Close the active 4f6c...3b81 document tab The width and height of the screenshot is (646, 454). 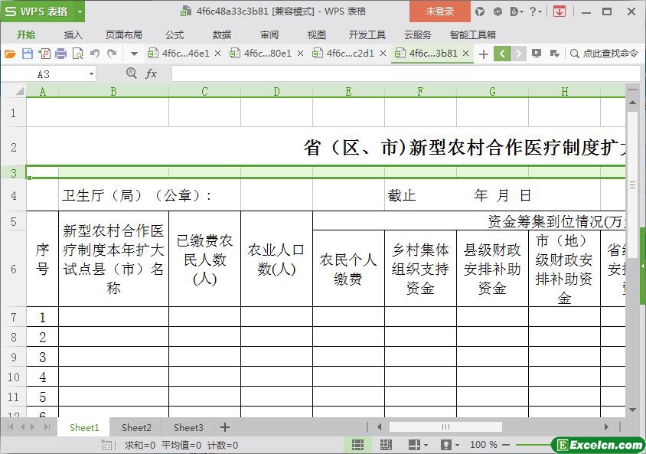tap(466, 54)
